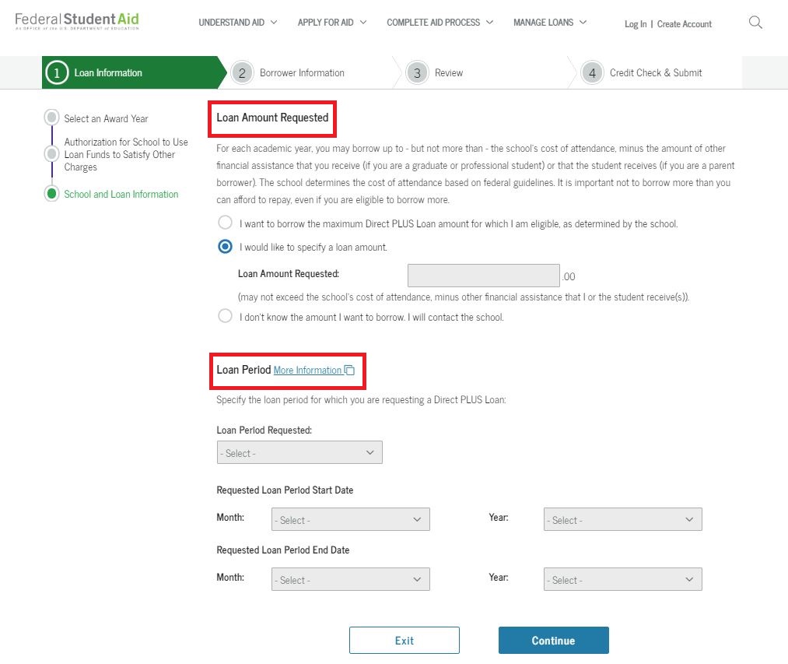Choose I don't know the amount option
Image resolution: width=788 pixels, height=664 pixels.
pos(225,316)
